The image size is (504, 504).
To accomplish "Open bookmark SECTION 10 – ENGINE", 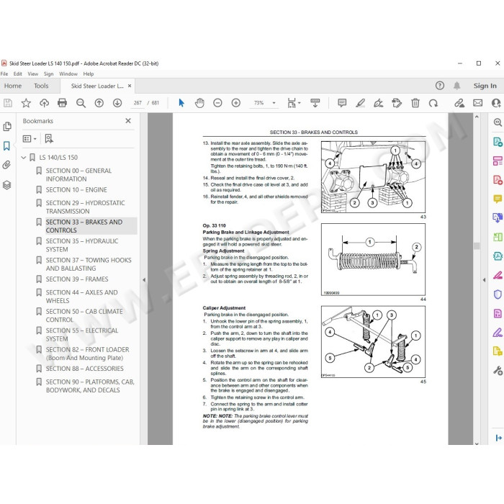I will point(76,190).
